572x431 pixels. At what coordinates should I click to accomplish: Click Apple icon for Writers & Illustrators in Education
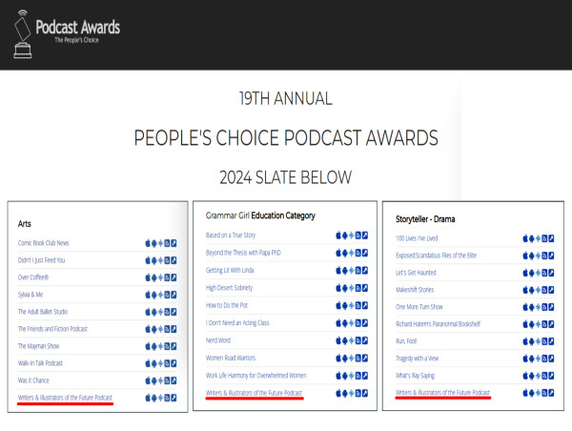(338, 393)
